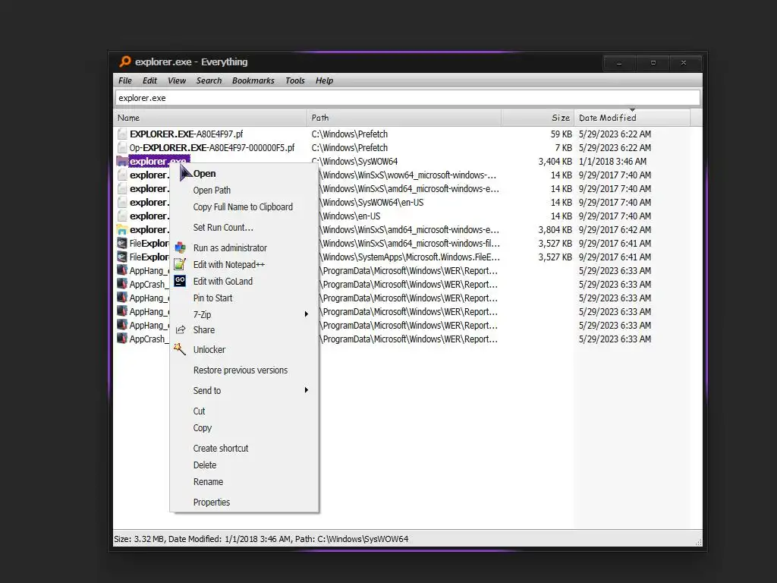Click the 1/1/2018 3:46 AM date cell
The width and height of the screenshot is (777, 583).
[x=612, y=161]
